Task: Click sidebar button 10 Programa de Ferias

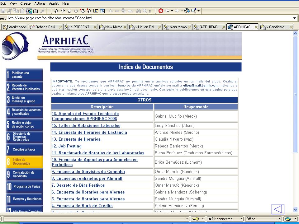Action: [x=24, y=186]
